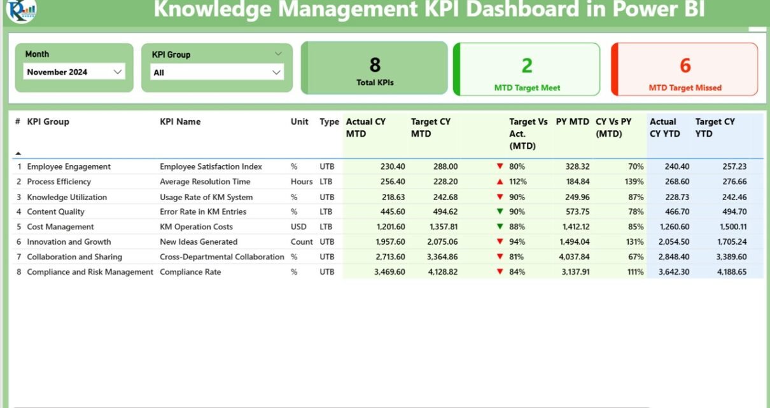Viewport: 770px width, 408px height.
Task: Click the PY MTD value 573.75
Action: pos(577,212)
